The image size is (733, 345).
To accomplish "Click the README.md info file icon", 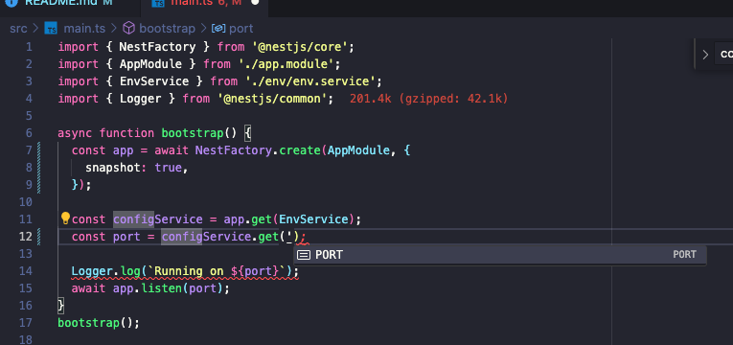I will (x=11, y=2).
